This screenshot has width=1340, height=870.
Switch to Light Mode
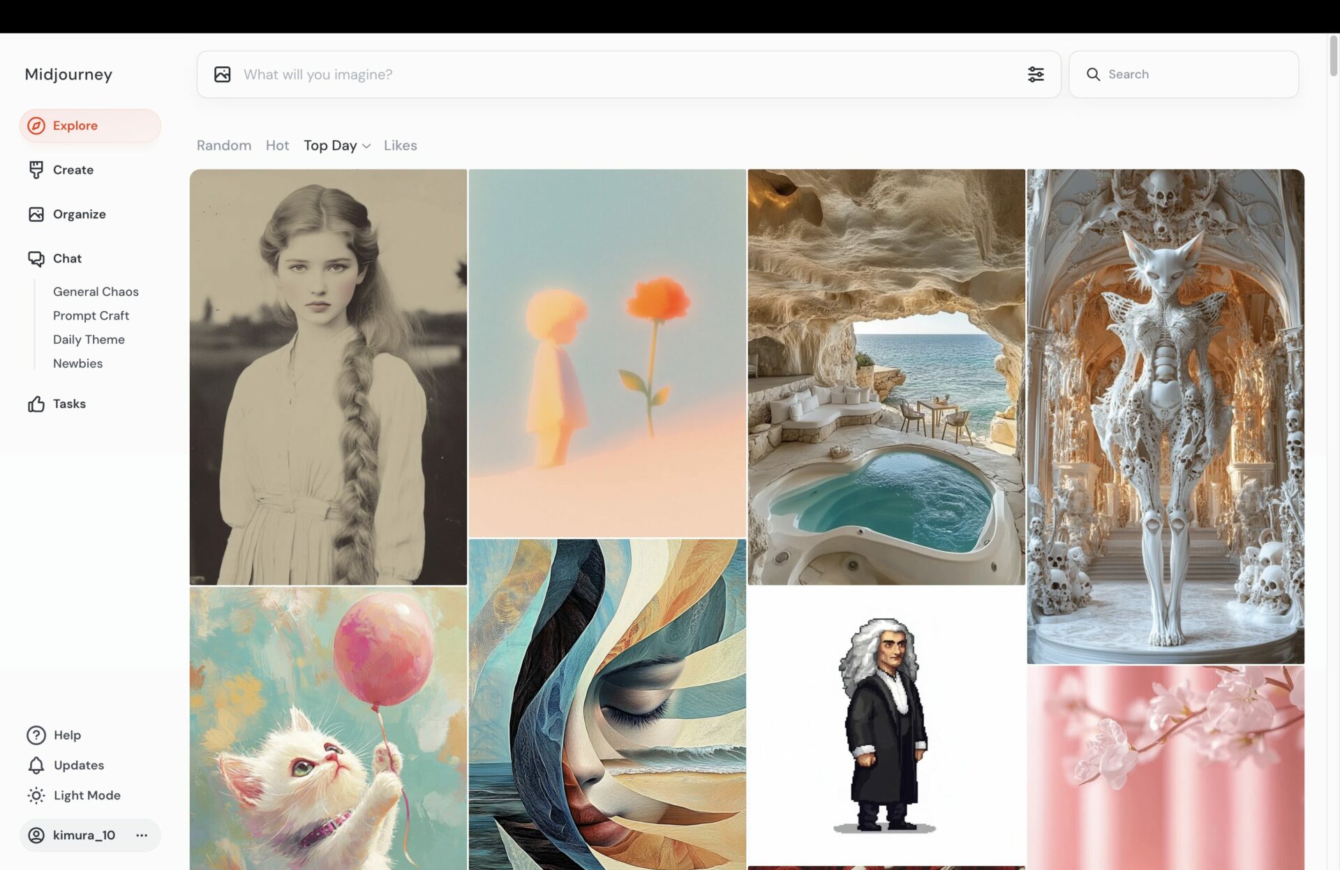pos(36,795)
